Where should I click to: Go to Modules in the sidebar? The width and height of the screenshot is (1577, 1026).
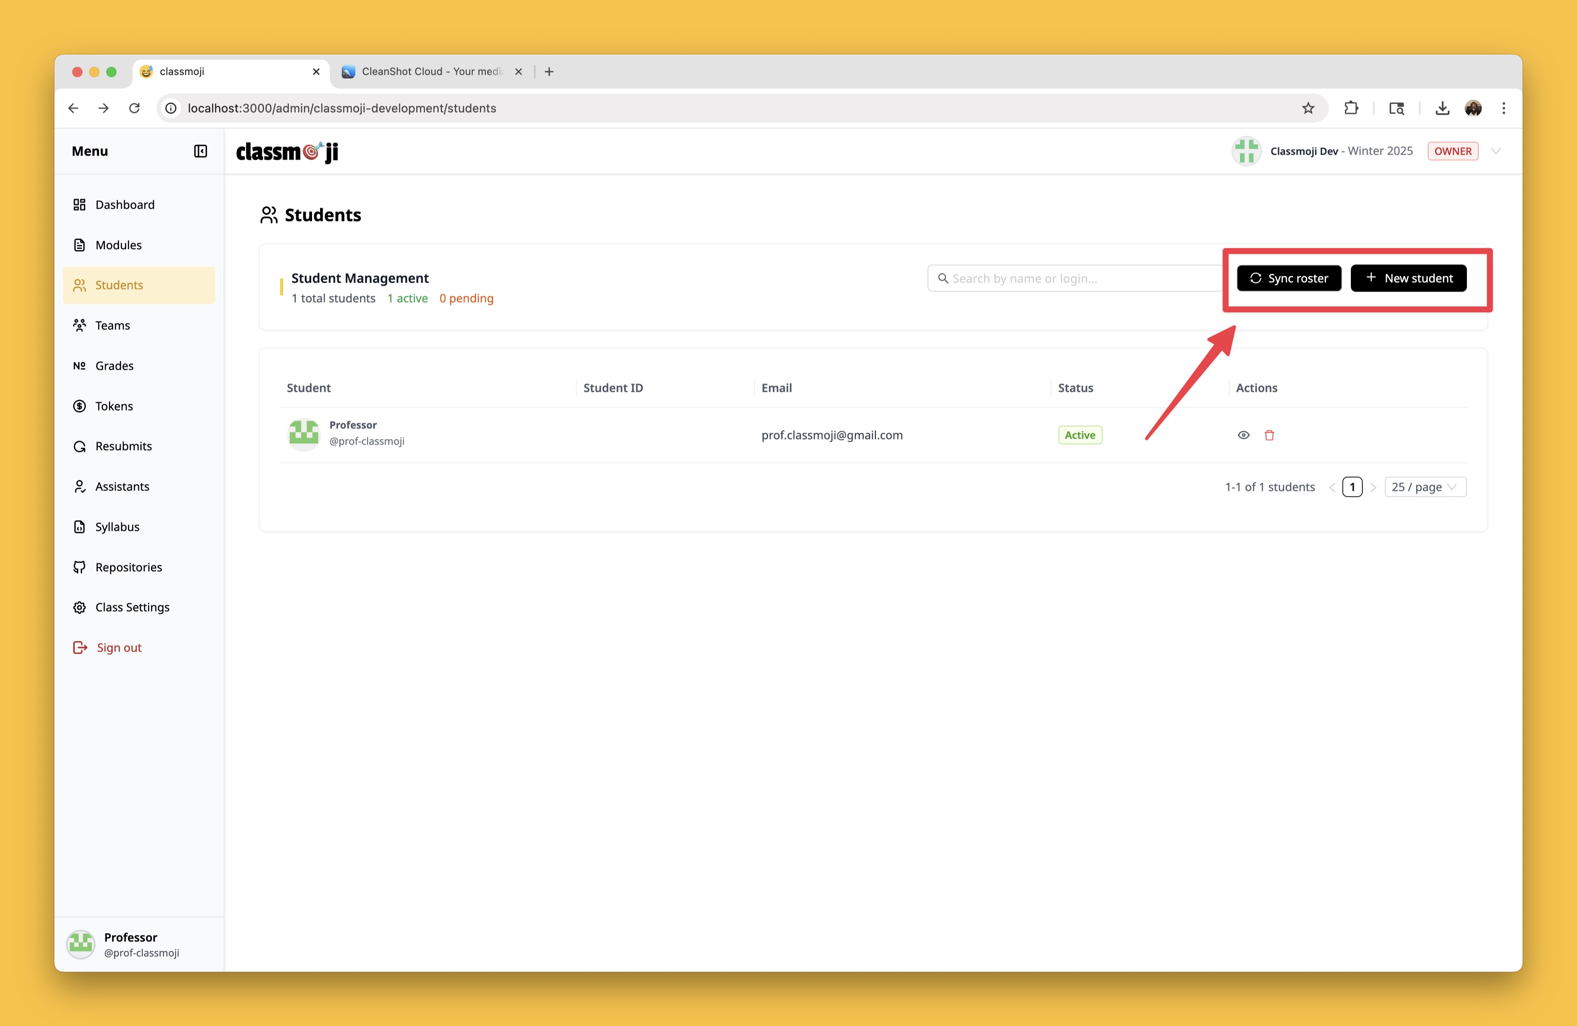tap(139, 245)
